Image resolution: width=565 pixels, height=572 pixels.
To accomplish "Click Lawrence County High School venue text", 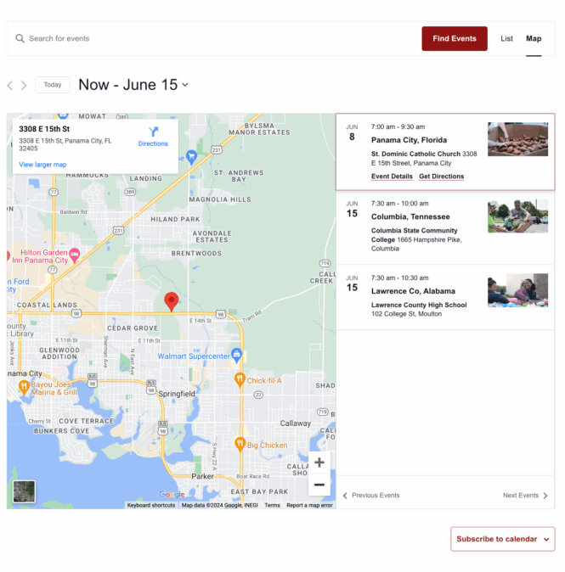I will (x=419, y=305).
